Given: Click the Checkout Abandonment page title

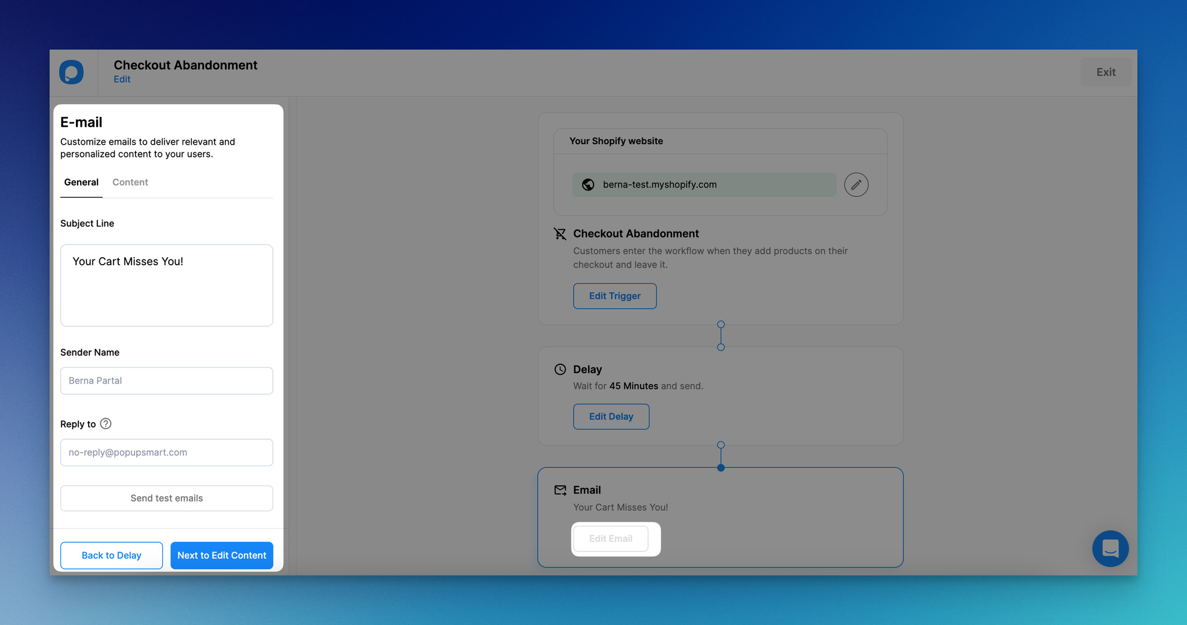Looking at the screenshot, I should pos(185,65).
